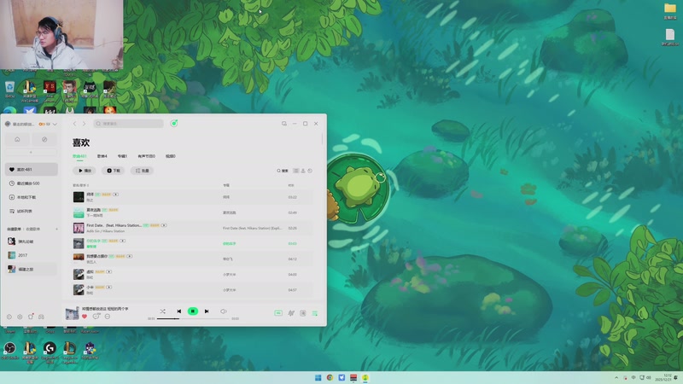
Task: Switch to the 歌单 4 tab
Action: [x=102, y=156]
